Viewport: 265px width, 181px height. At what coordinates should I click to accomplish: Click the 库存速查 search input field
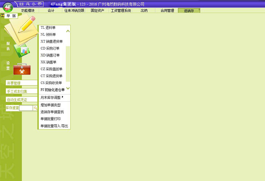click(x=26, y=108)
